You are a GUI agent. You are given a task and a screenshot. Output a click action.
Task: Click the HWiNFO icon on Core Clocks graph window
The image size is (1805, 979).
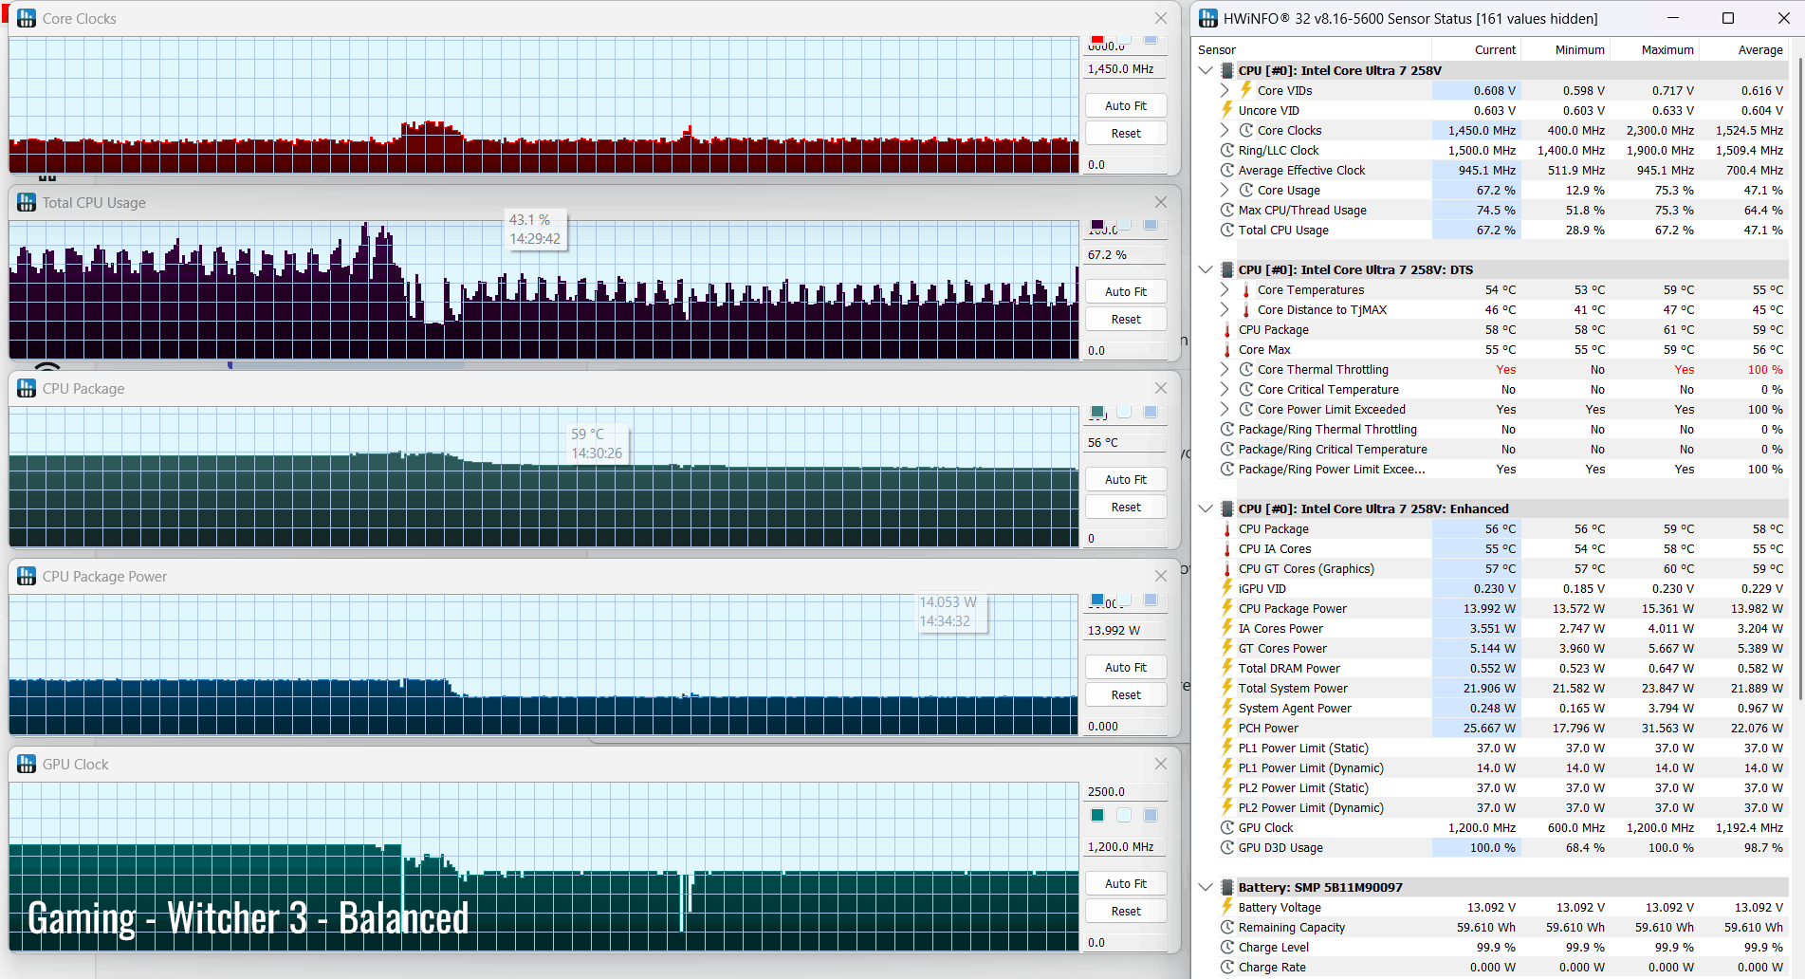(27, 18)
